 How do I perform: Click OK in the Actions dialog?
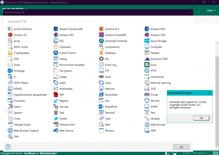(181, 147)
